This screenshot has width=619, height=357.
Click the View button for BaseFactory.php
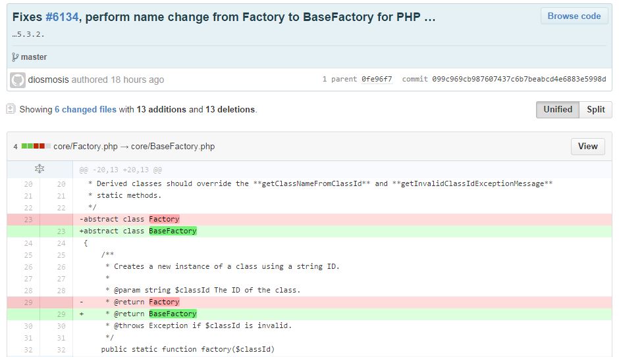[x=588, y=146]
